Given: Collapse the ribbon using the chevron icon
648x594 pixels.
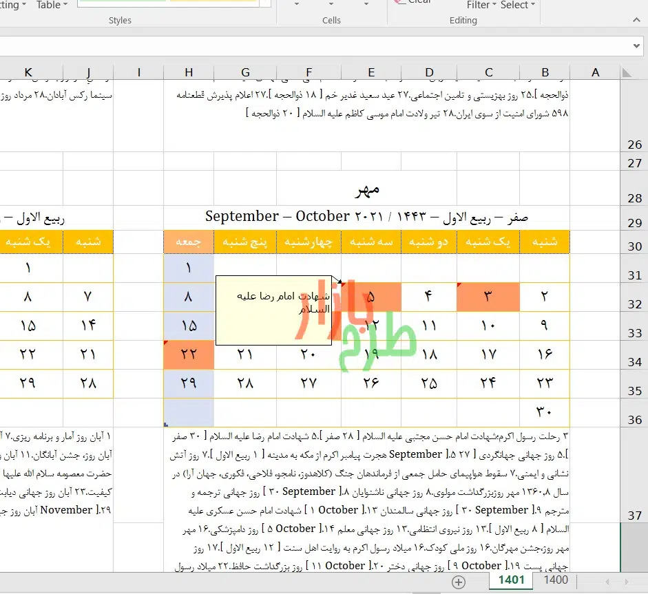Looking at the screenshot, I should (x=636, y=20).
